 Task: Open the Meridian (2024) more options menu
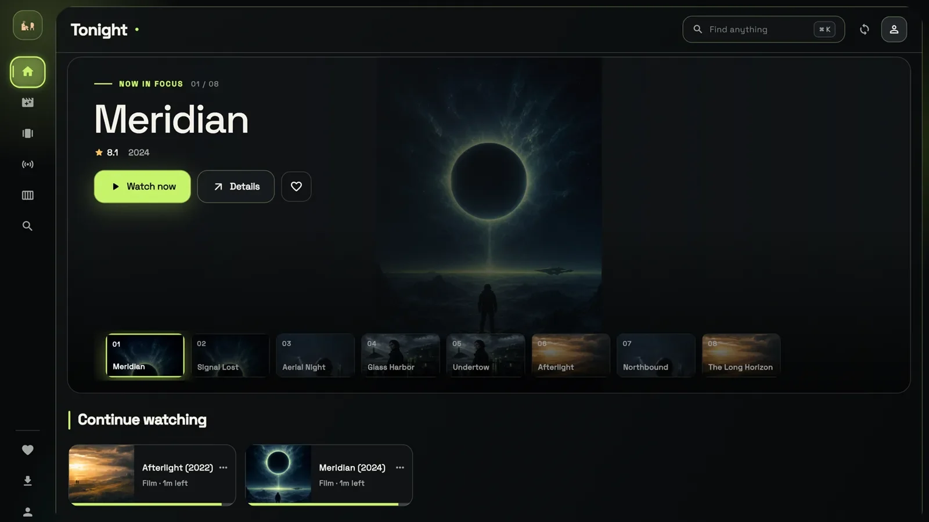(400, 467)
